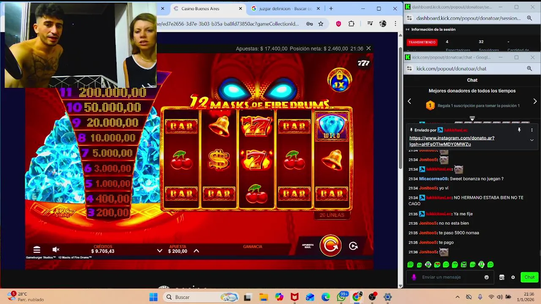The width and height of the screenshot is (541, 304).
Task: Spin the slot reels with the round button
Action: pos(331,245)
